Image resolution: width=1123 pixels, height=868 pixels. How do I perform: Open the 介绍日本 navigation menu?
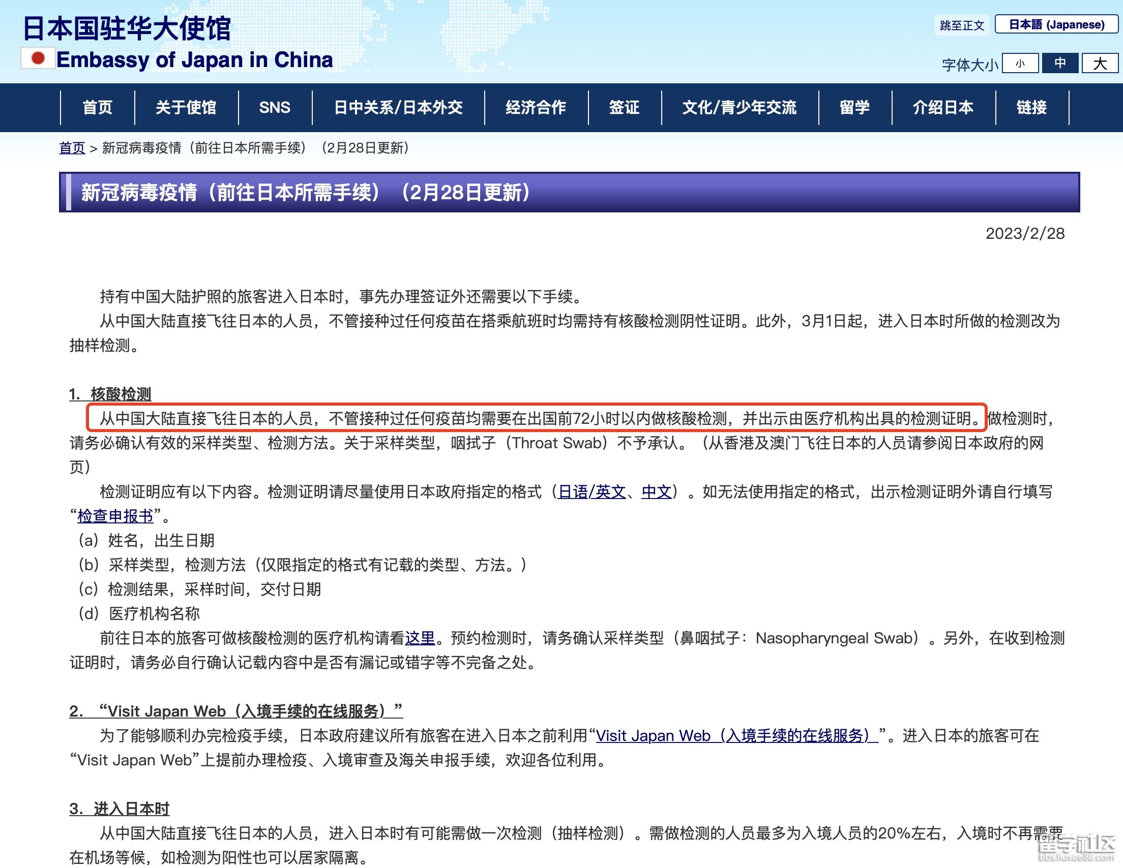click(943, 107)
